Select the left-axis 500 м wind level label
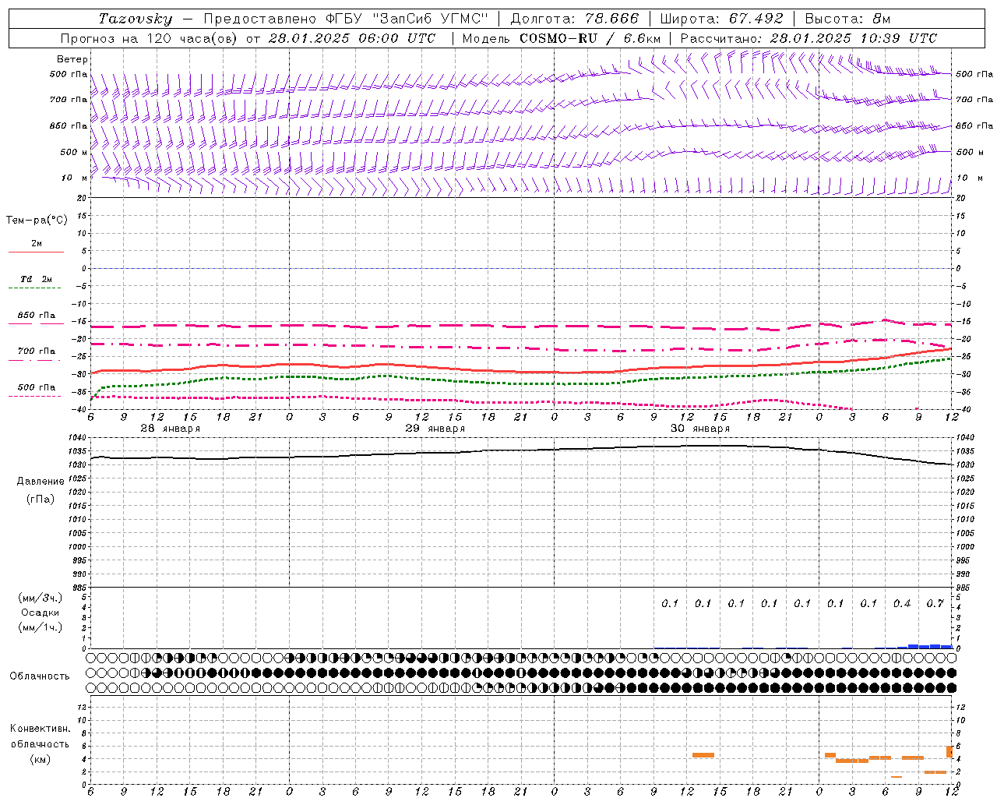997x798 pixels. pos(74,152)
